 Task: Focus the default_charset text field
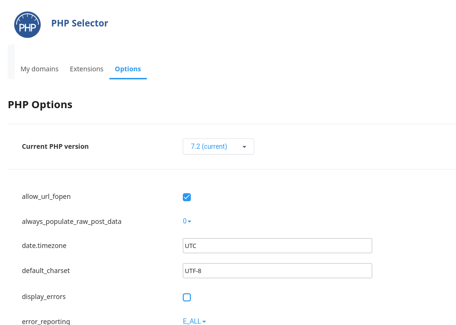coord(277,271)
